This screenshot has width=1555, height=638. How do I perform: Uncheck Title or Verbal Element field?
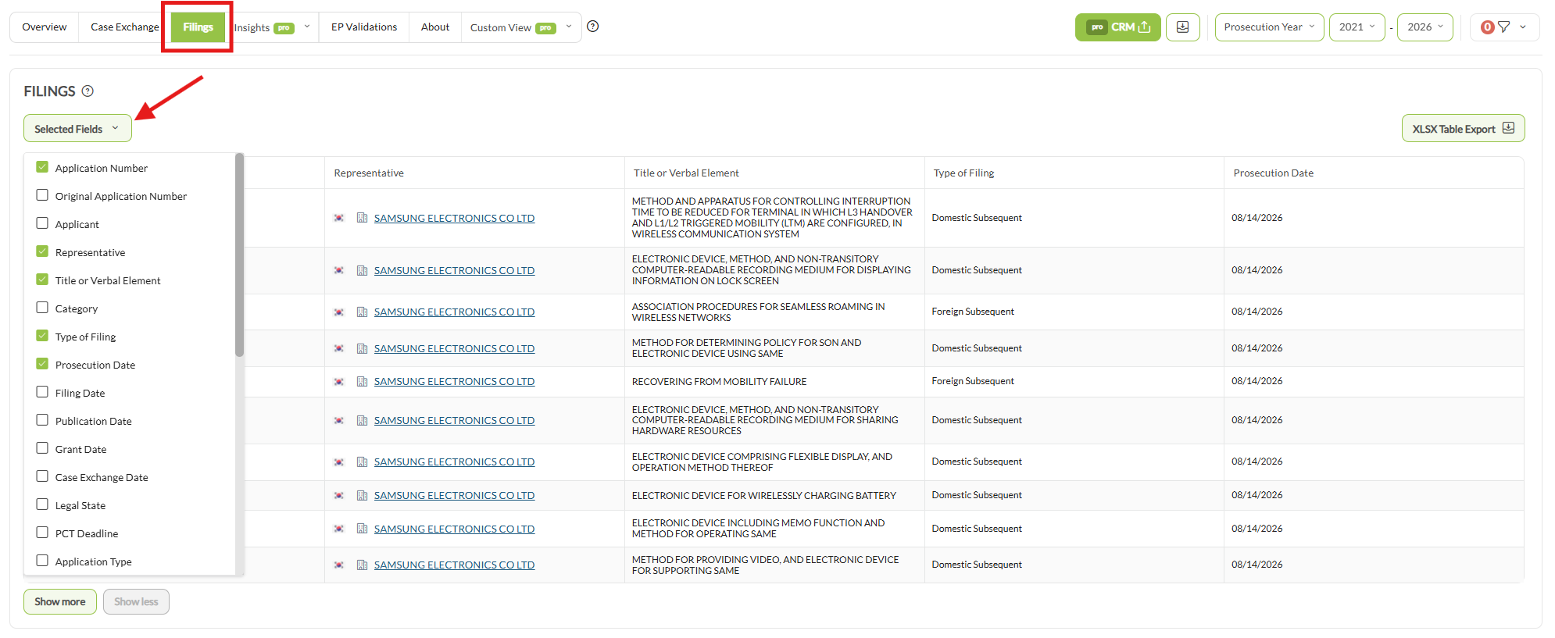click(x=42, y=280)
